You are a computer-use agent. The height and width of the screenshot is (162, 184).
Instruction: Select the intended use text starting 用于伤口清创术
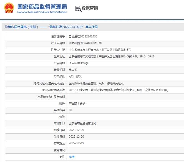[119, 90]
